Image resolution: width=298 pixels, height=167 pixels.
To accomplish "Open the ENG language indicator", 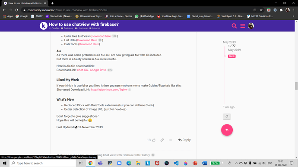I will [270, 163].
